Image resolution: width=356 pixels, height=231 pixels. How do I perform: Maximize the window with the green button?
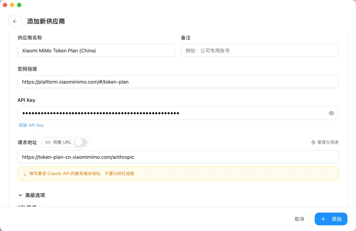[x=19, y=5]
